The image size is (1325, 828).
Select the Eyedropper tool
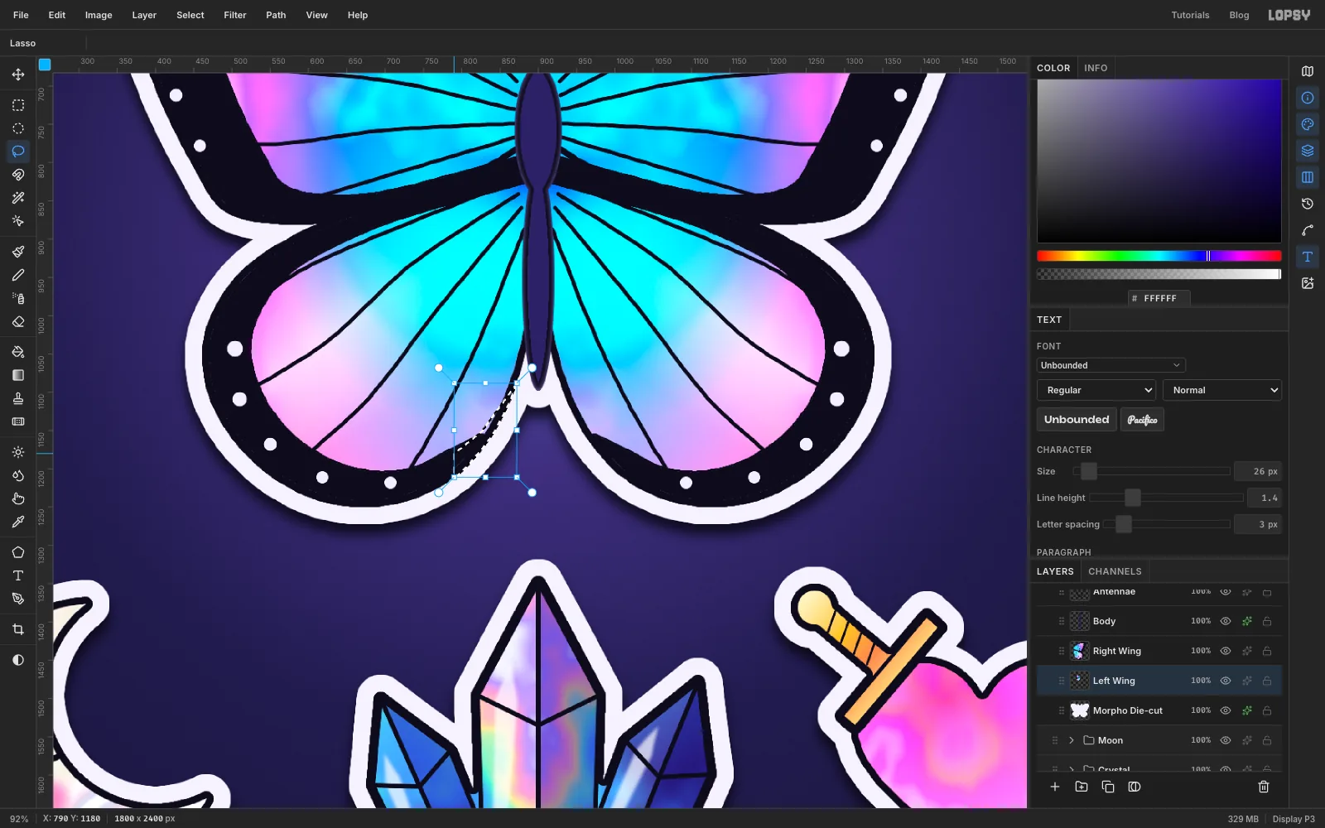(x=18, y=522)
